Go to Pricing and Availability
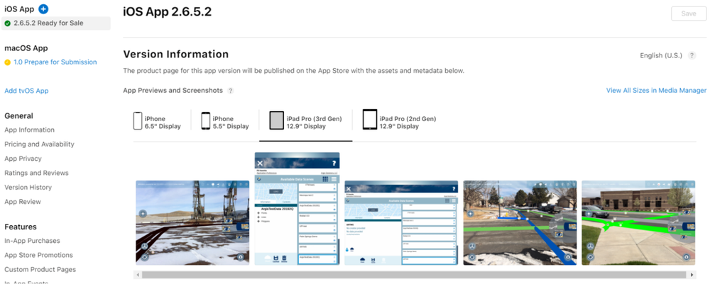The width and height of the screenshot is (710, 284). 39,144
